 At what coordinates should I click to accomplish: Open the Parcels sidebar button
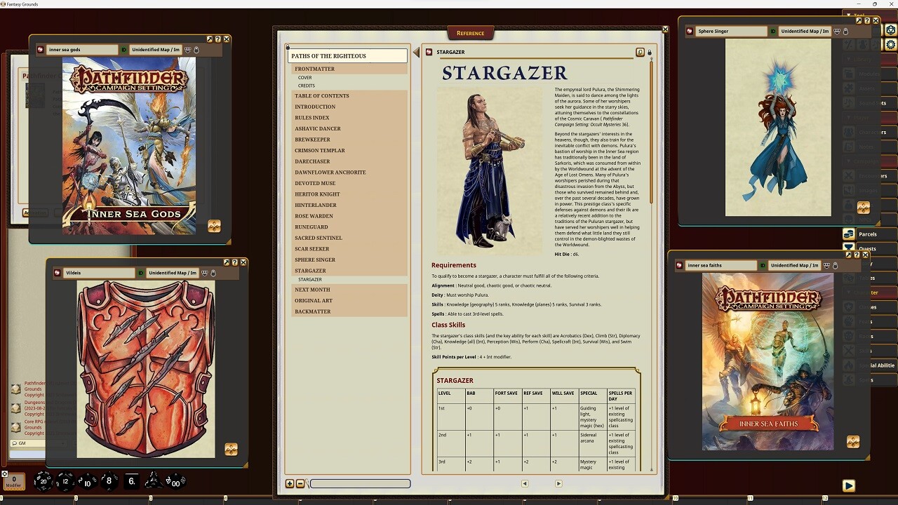pos(868,234)
